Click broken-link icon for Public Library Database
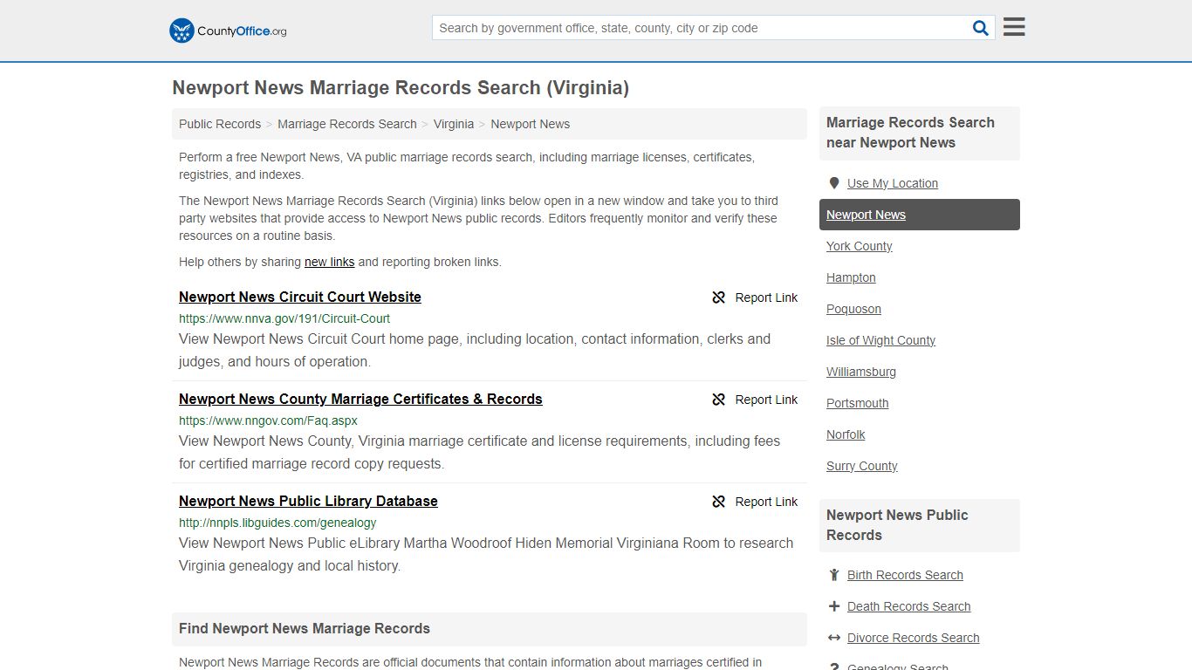Screen dimensions: 1192x670 [719, 502]
